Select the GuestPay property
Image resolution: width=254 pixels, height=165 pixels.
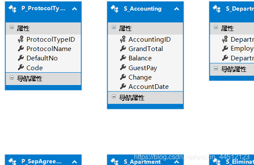coord(143,68)
